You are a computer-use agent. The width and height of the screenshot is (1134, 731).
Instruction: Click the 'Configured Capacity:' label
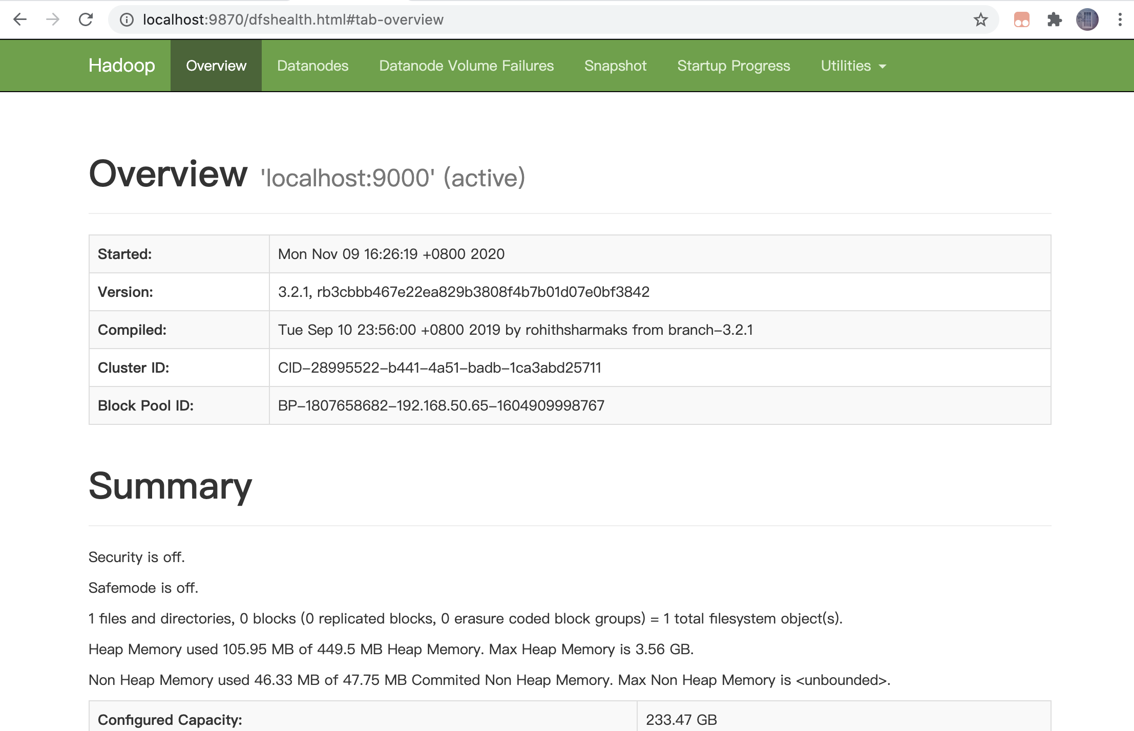pos(170,720)
